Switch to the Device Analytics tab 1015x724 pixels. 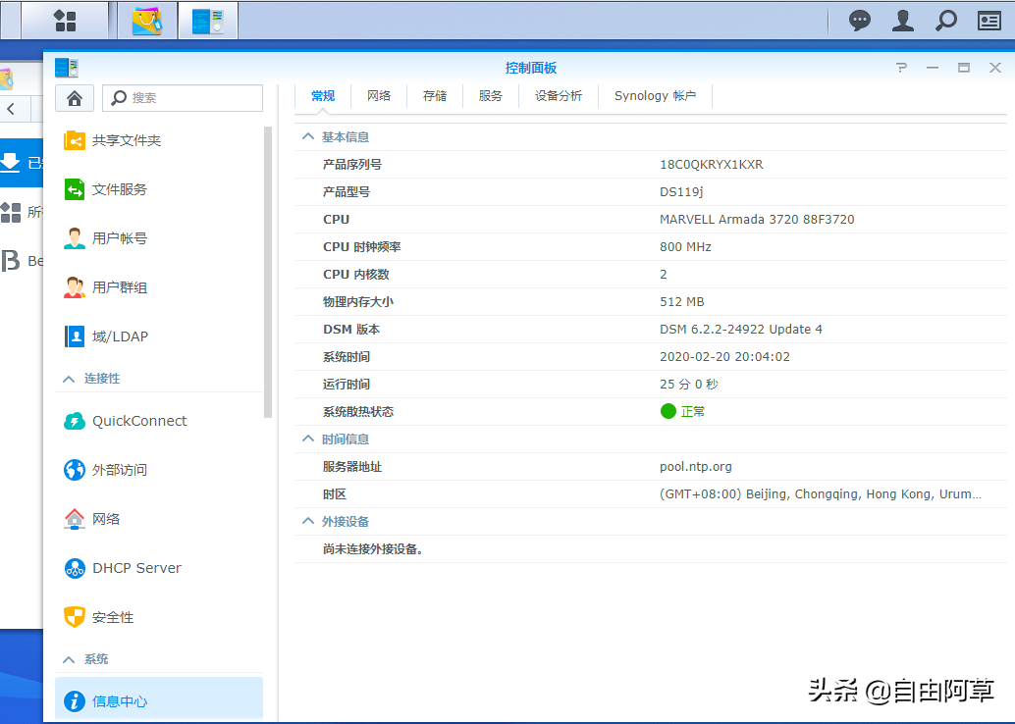tap(558, 96)
